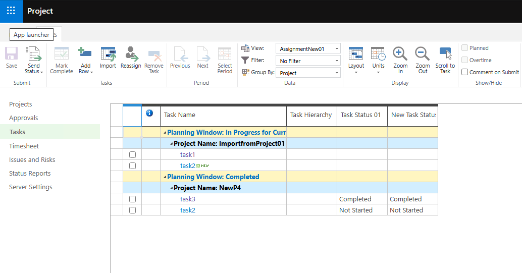This screenshot has height=273, width=522.
Task: Click the Reassign icon
Action: pos(131,53)
